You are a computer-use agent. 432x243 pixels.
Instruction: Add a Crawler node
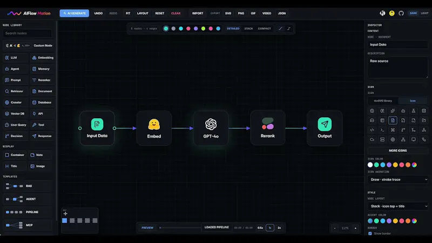click(x=16, y=102)
